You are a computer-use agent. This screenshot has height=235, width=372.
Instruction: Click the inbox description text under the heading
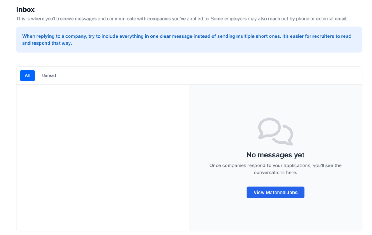182,18
